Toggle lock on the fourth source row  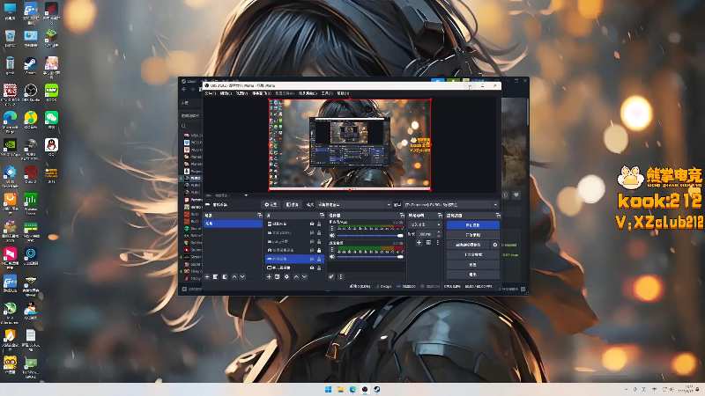tap(319, 250)
